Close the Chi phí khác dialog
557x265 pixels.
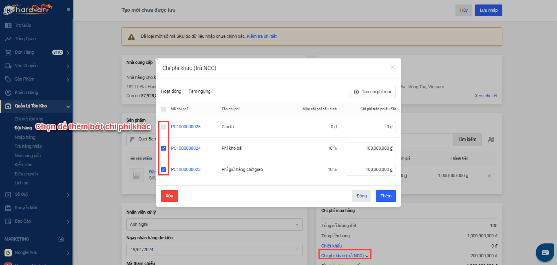click(x=393, y=68)
